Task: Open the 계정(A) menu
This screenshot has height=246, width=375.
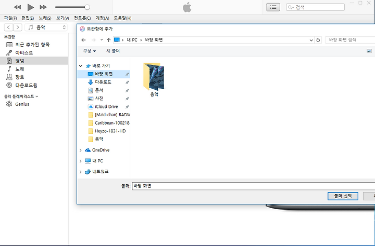Action: pos(103,18)
